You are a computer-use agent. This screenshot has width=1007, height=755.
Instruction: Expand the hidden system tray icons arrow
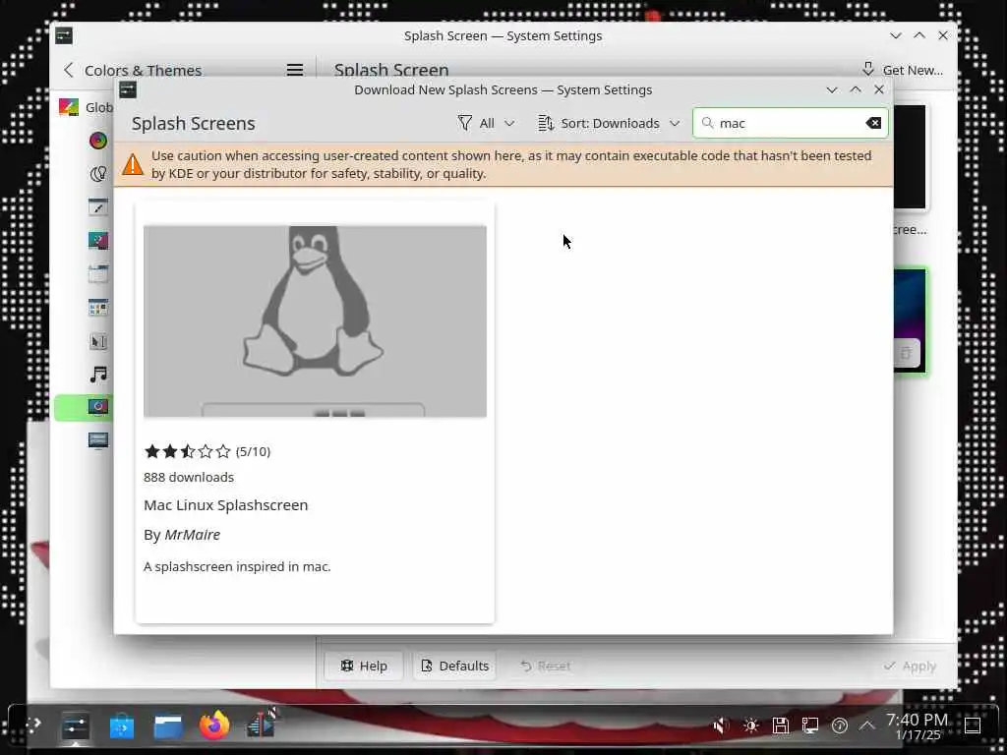click(867, 726)
